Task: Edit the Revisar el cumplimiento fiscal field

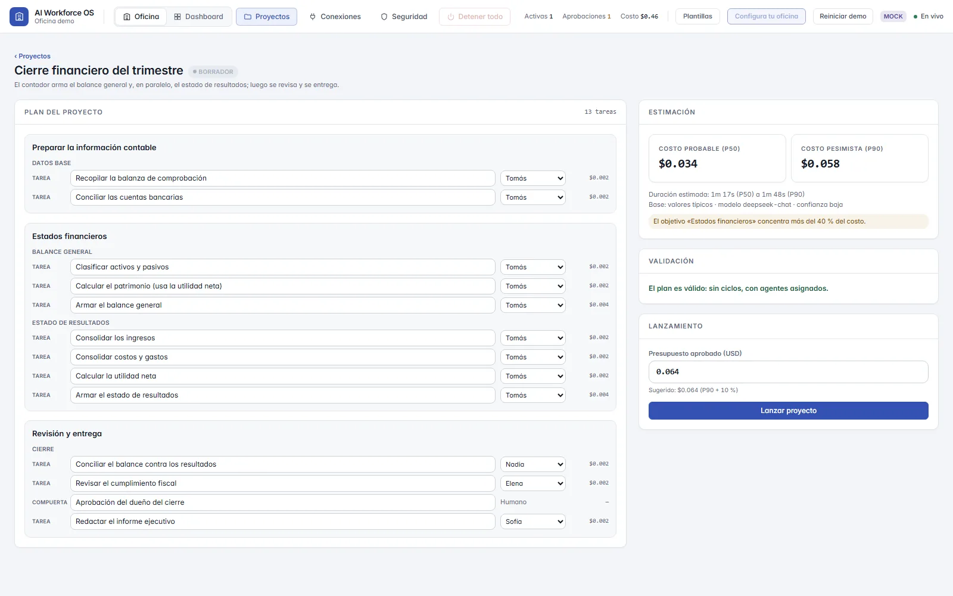Action: pyautogui.click(x=282, y=483)
